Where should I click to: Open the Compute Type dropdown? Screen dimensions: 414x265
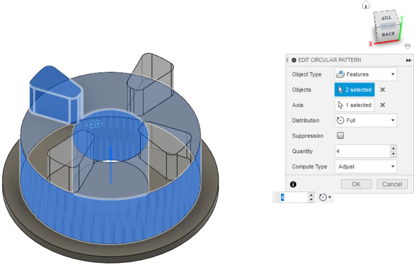click(x=366, y=167)
